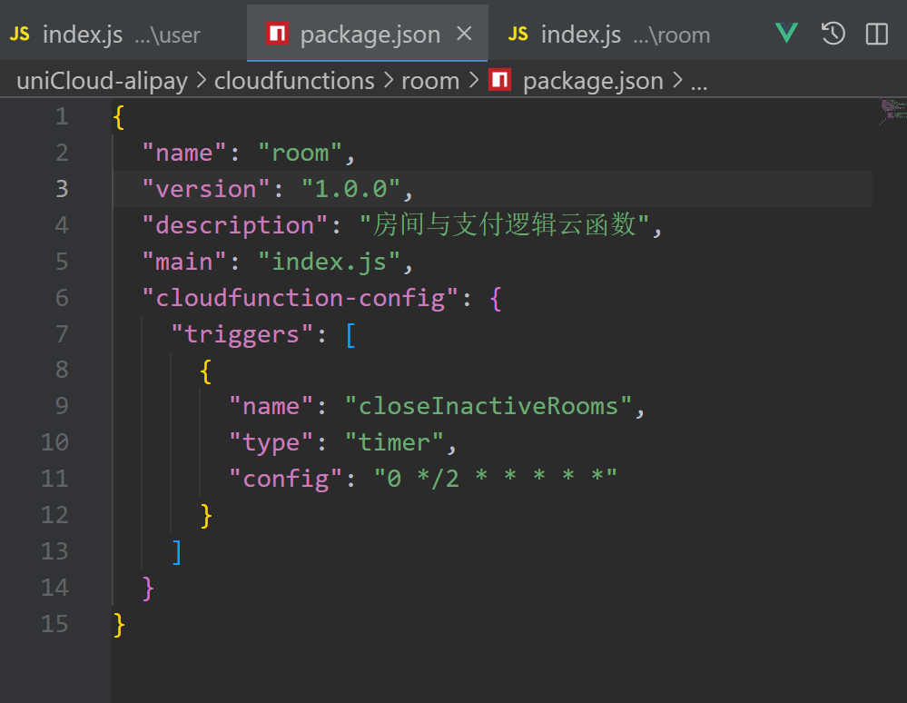Click the JS icon on user index.js tab
This screenshot has height=703, width=907.
(x=19, y=35)
